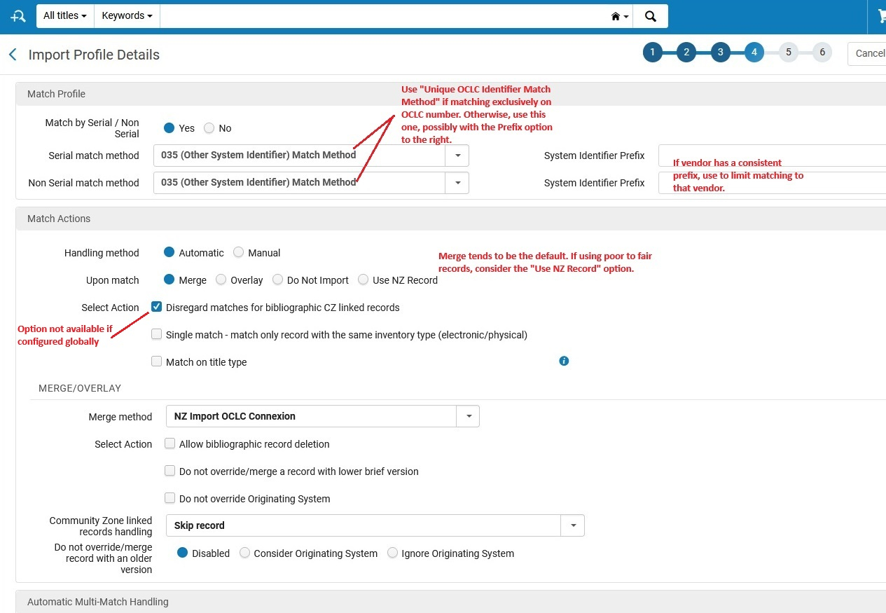Click the Handling method label
The width and height of the screenshot is (886, 613).
coord(102,253)
